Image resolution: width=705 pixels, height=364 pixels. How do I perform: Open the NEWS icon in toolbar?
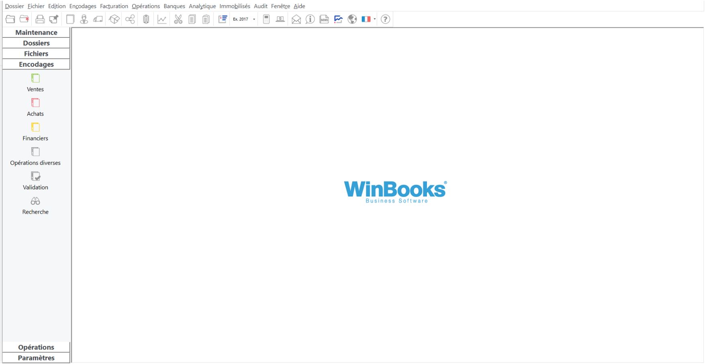pyautogui.click(x=324, y=19)
